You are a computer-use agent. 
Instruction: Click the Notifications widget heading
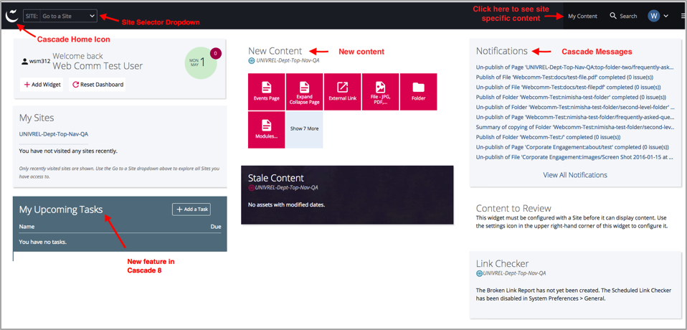(x=502, y=51)
